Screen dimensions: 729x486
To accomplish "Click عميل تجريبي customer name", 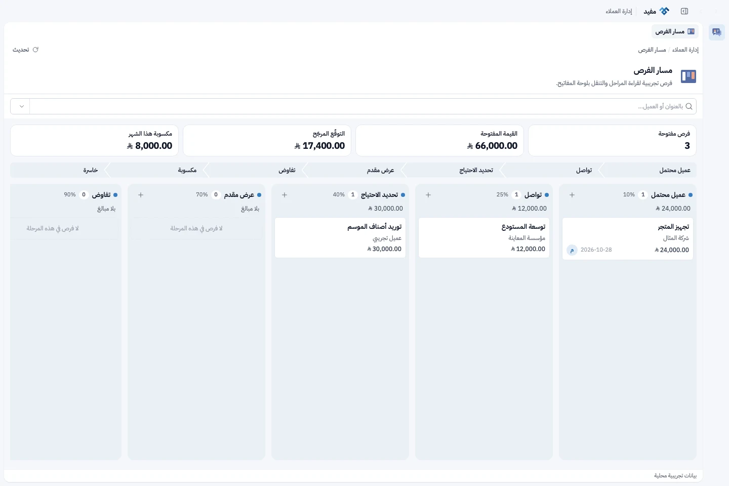I will pos(387,238).
